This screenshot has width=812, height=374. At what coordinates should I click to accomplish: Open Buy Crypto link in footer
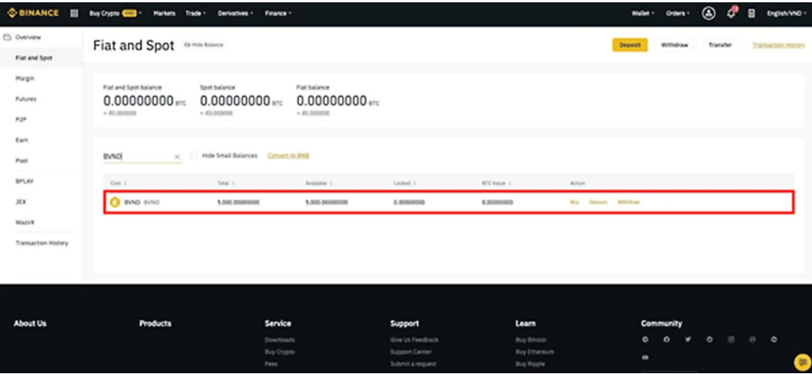click(x=280, y=352)
